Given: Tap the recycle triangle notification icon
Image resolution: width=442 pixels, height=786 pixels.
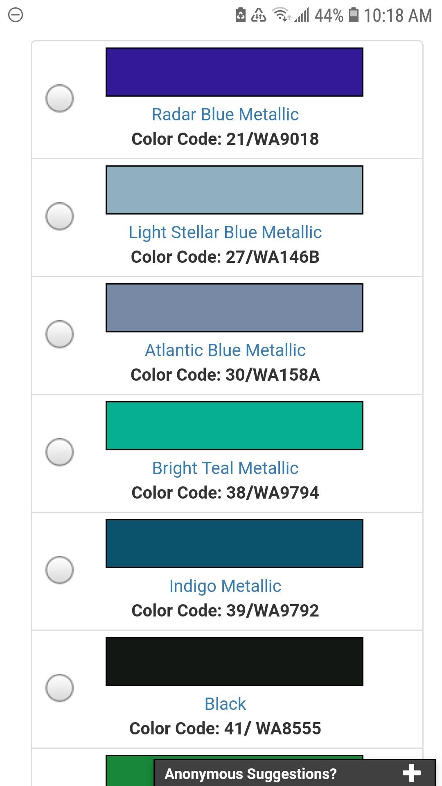Looking at the screenshot, I should (x=258, y=15).
